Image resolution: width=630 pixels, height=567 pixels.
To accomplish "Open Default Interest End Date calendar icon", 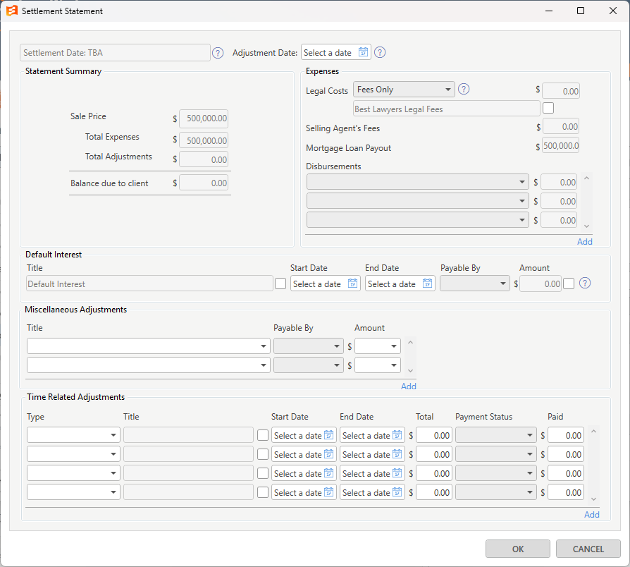I will [427, 283].
